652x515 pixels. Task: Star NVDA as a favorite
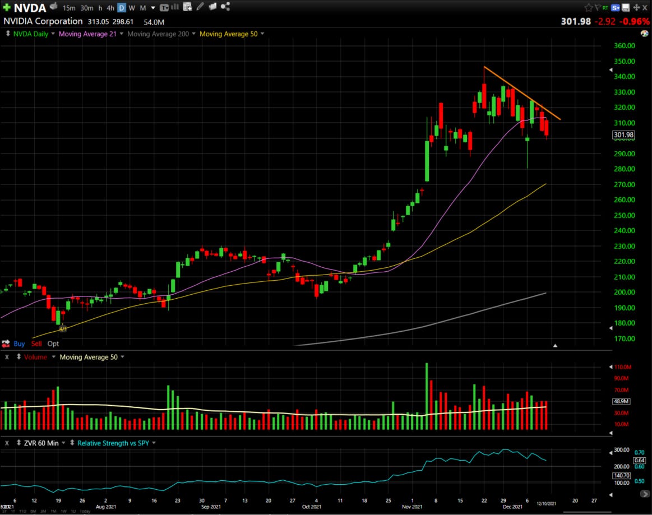pyautogui.click(x=589, y=7)
